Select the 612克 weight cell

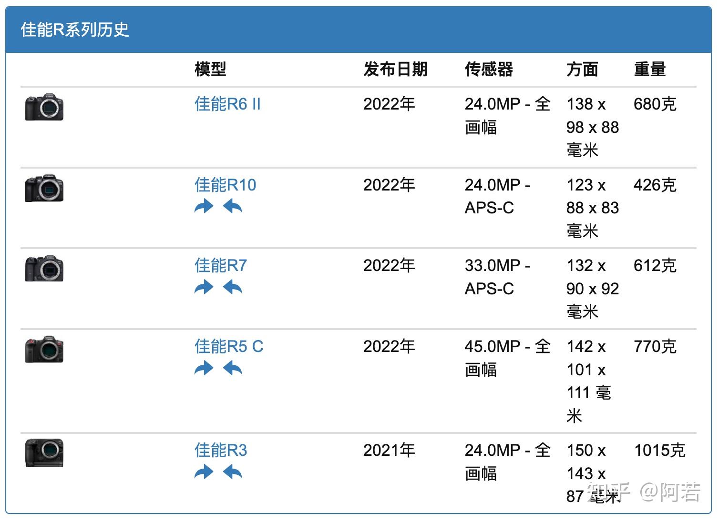[655, 265]
